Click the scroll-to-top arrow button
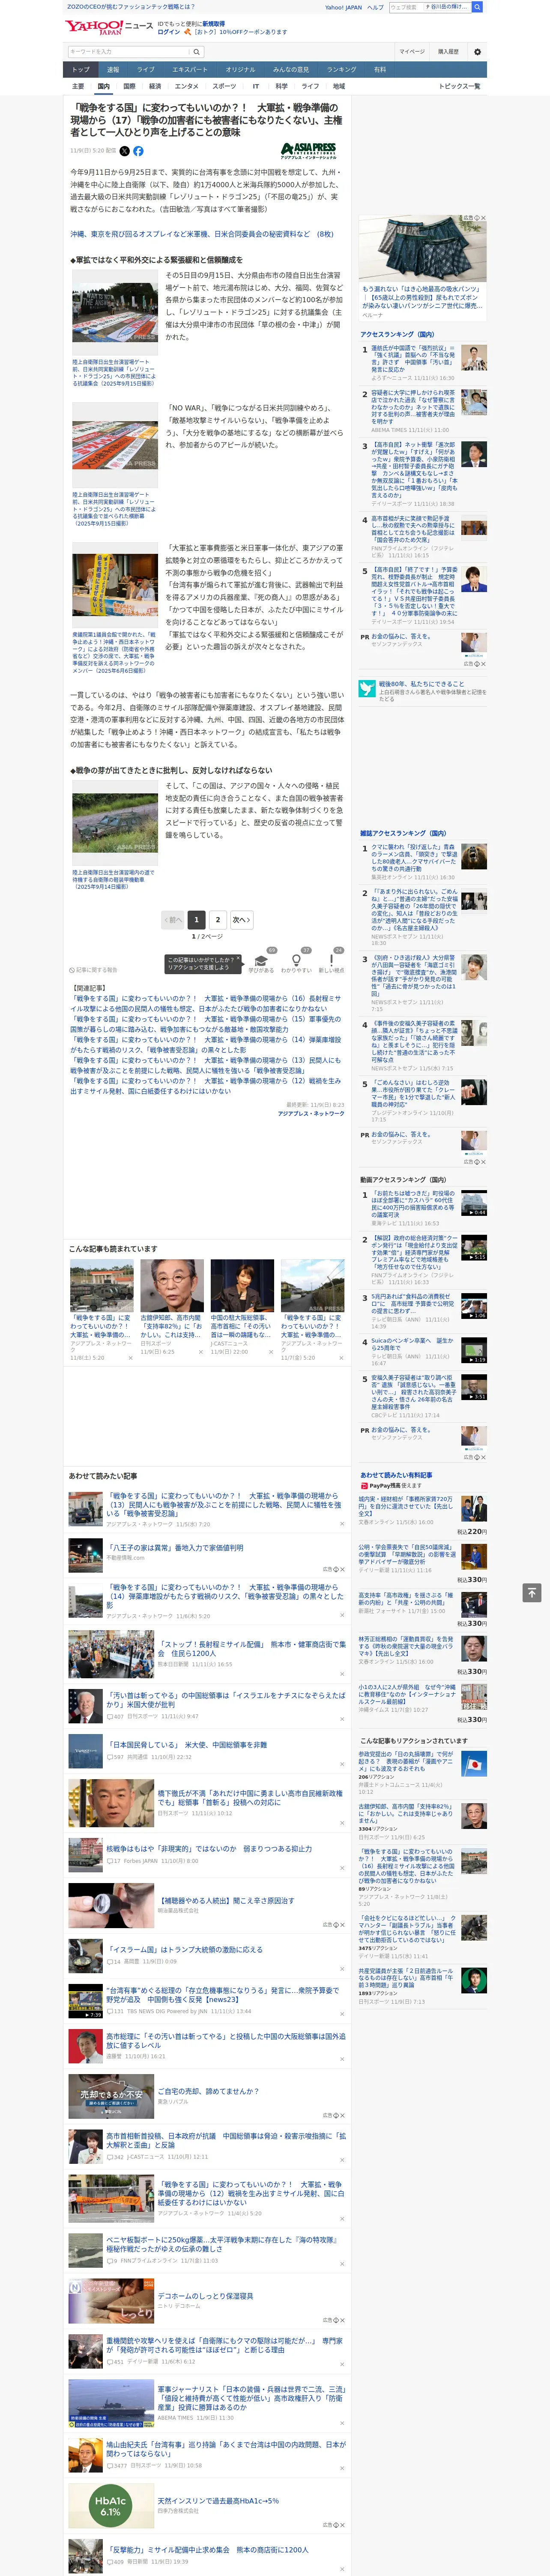This screenshot has height=2576, width=550. pos(532,1592)
